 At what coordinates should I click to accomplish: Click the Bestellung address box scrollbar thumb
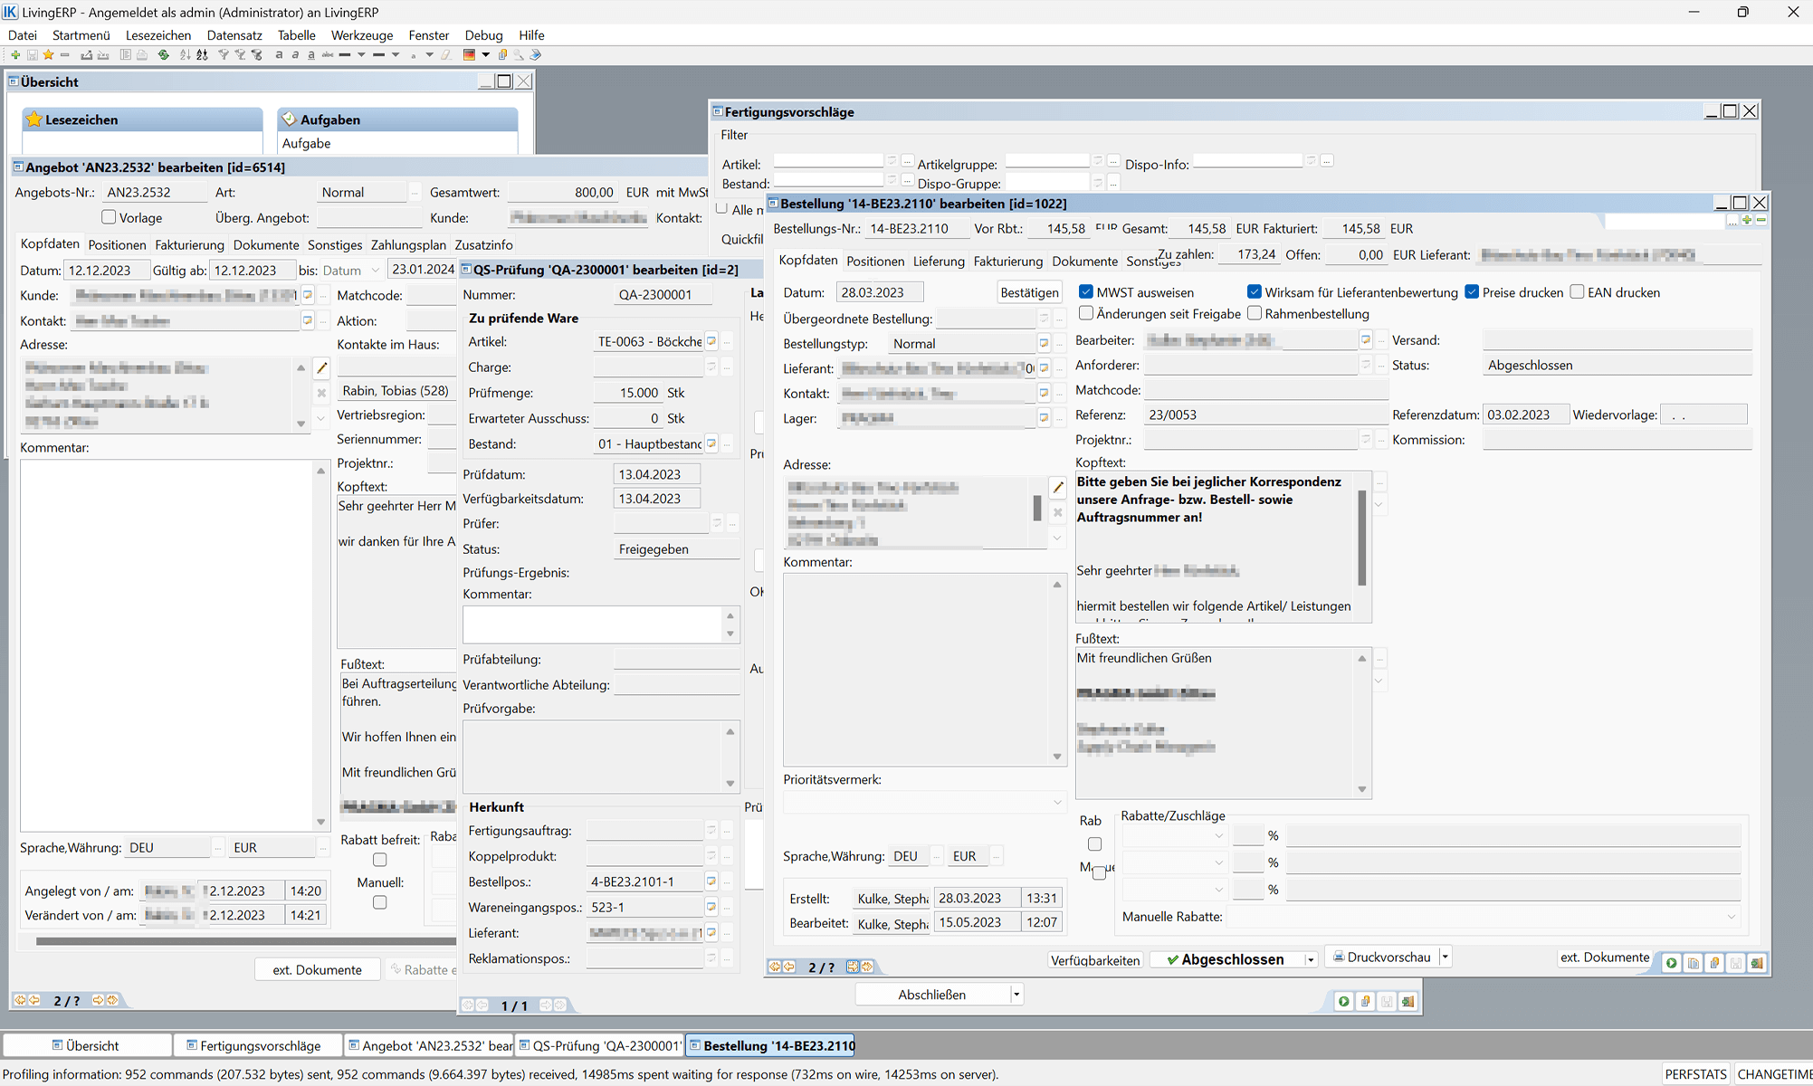pyautogui.click(x=1037, y=508)
